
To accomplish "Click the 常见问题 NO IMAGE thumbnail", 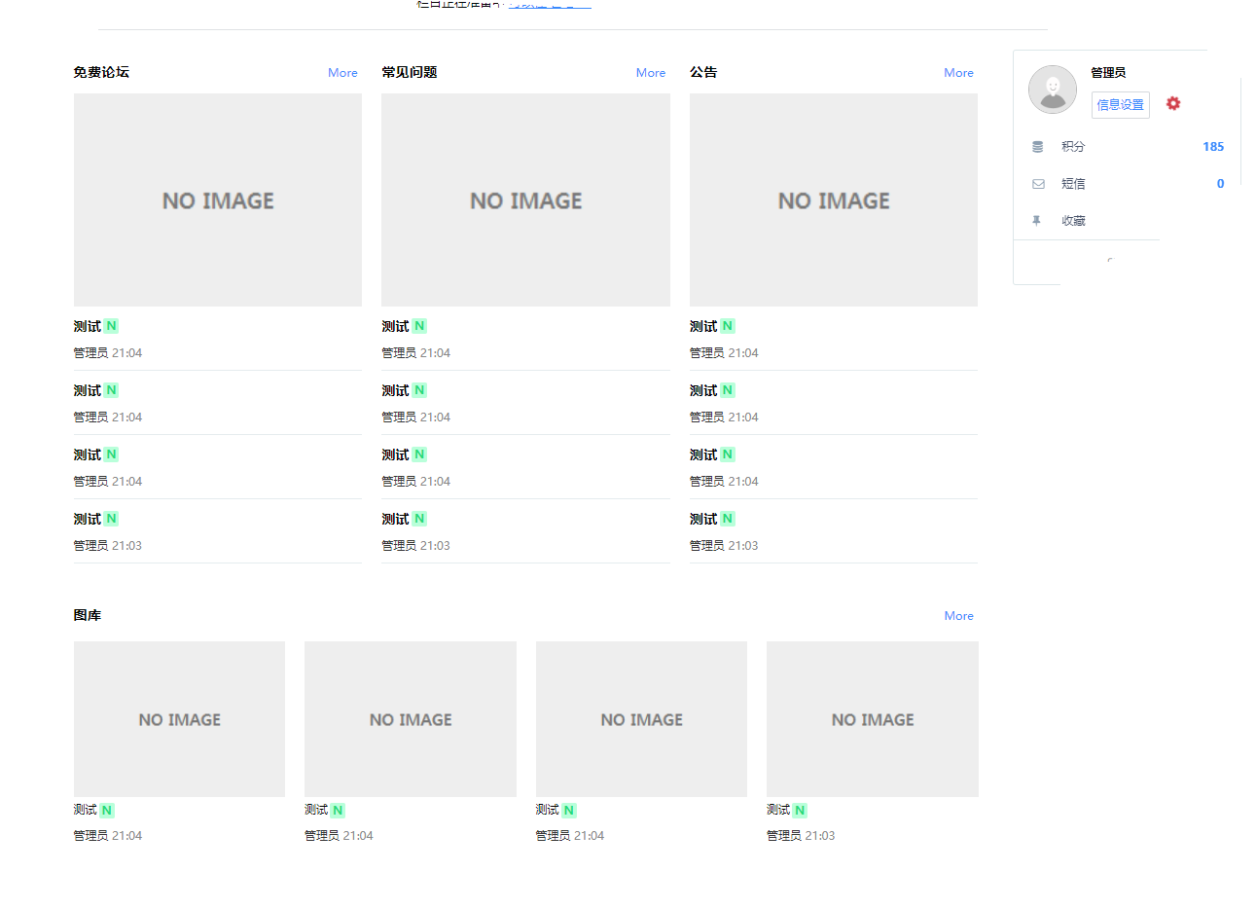I will [525, 200].
